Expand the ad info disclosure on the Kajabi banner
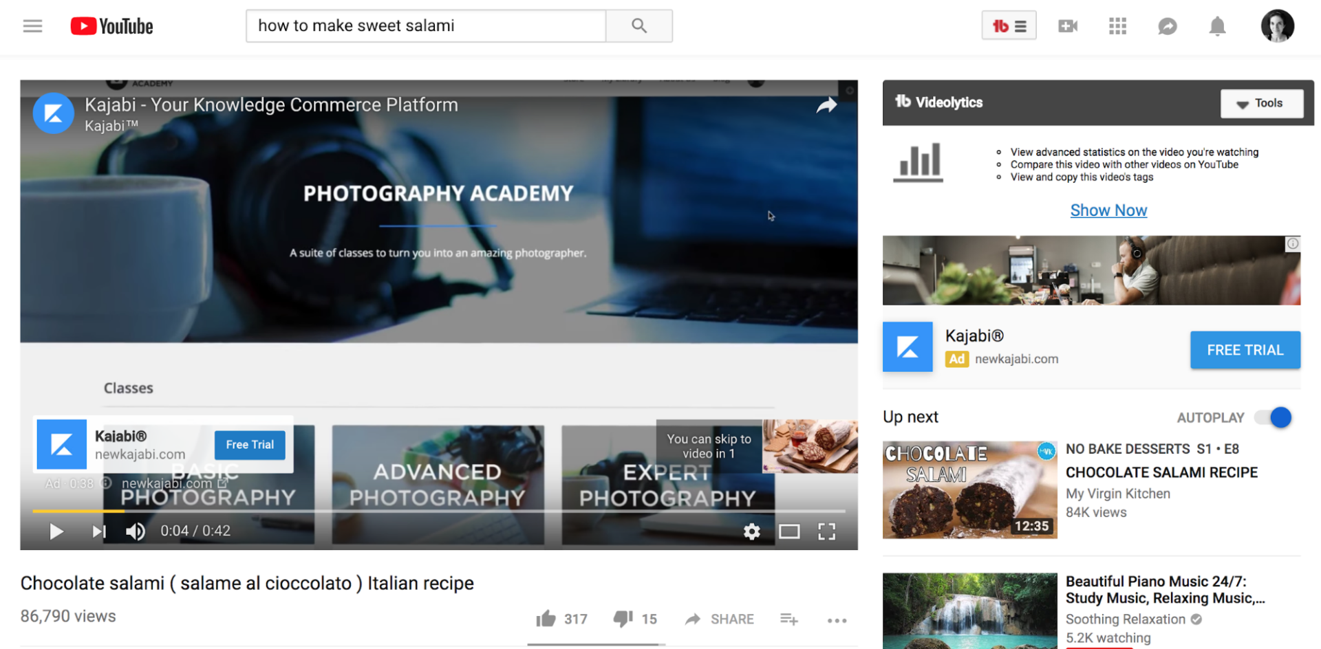The height and width of the screenshot is (649, 1321). 1293,243
